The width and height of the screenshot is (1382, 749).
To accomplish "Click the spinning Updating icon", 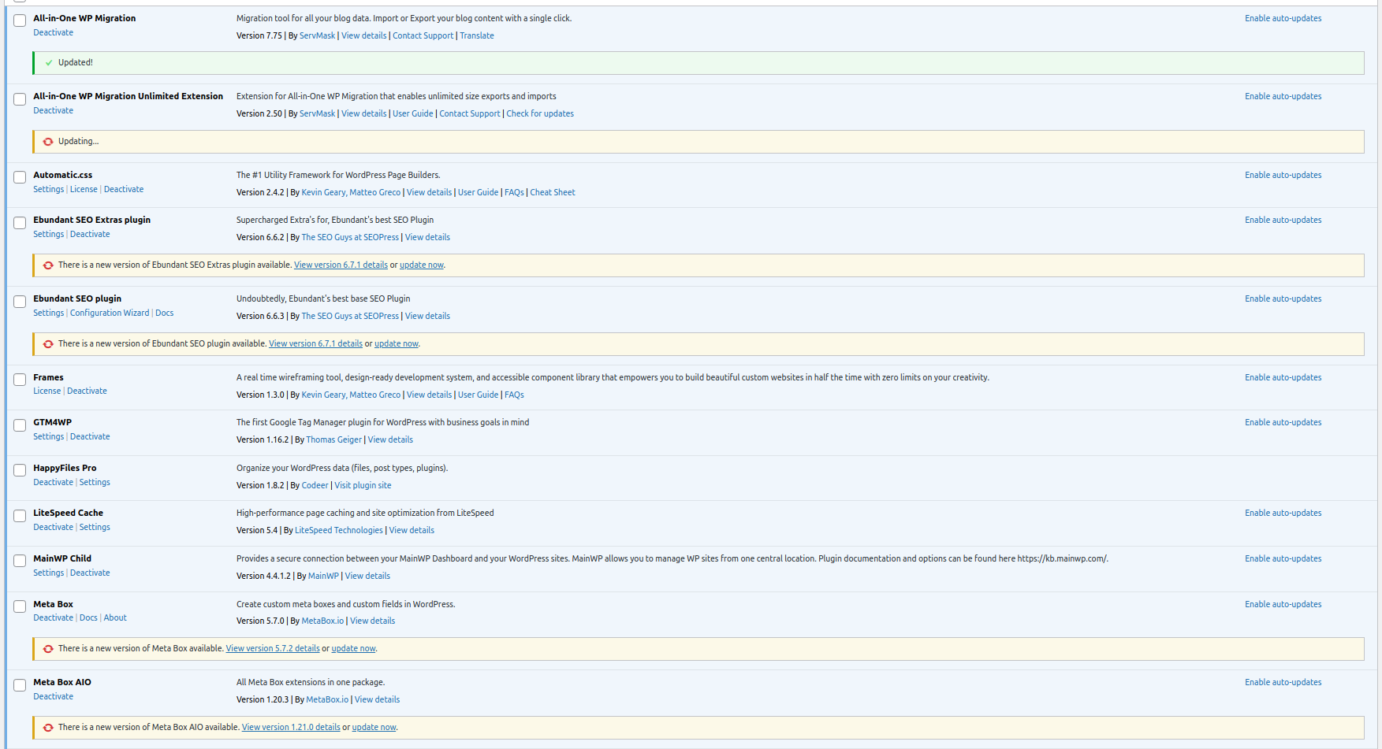I will coord(48,142).
